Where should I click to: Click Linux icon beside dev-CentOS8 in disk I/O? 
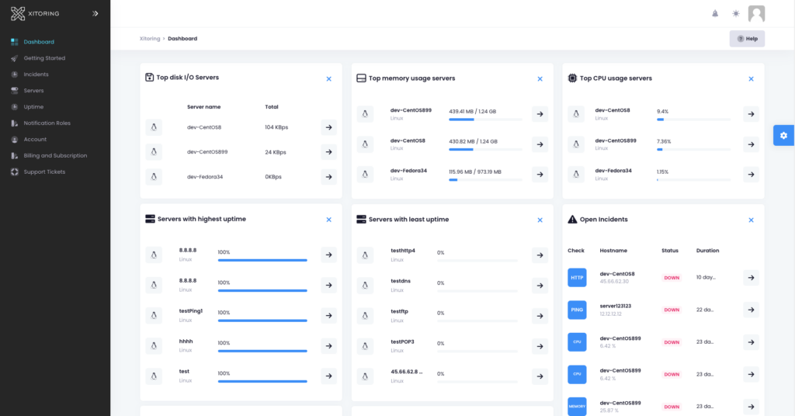[x=154, y=128]
